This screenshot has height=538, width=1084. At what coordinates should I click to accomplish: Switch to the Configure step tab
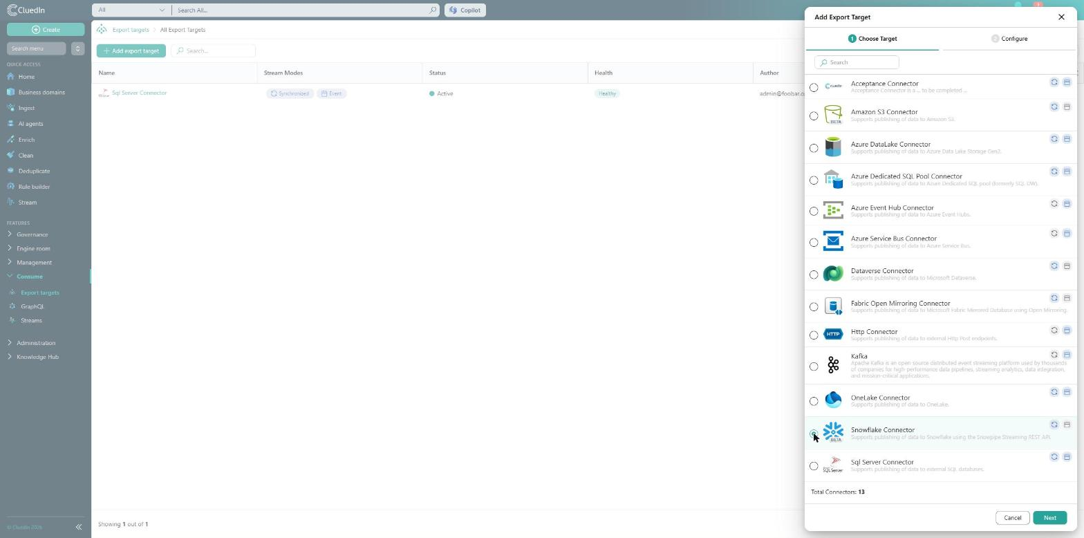tap(1009, 39)
